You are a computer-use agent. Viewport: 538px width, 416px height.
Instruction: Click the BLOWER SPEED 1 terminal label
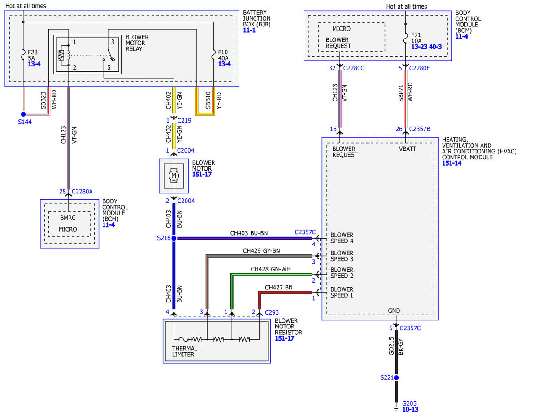tap(342, 292)
